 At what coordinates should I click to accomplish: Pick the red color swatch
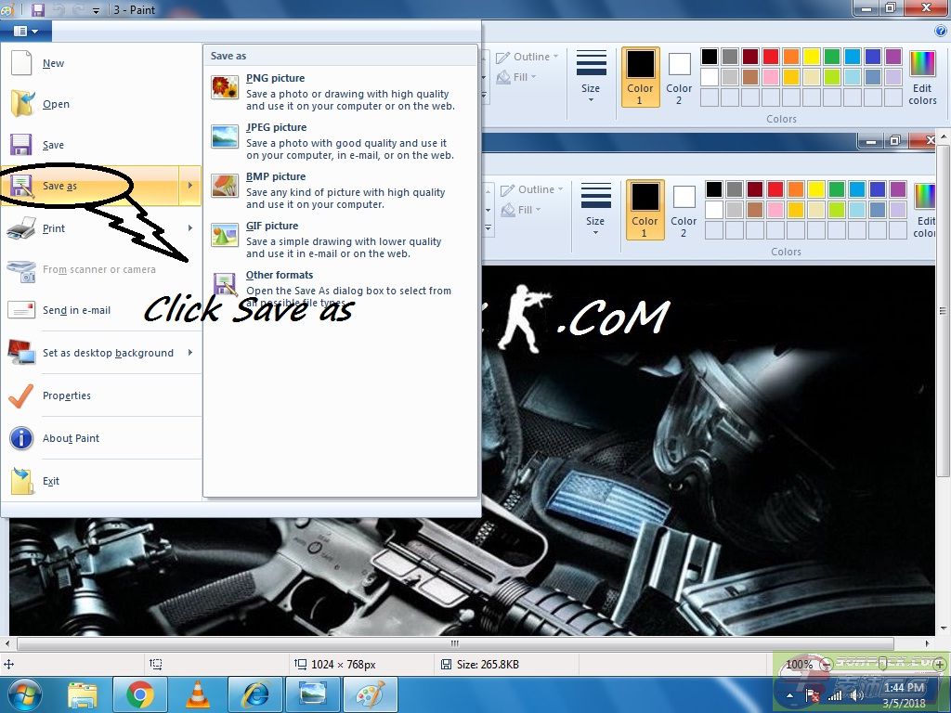click(x=771, y=57)
